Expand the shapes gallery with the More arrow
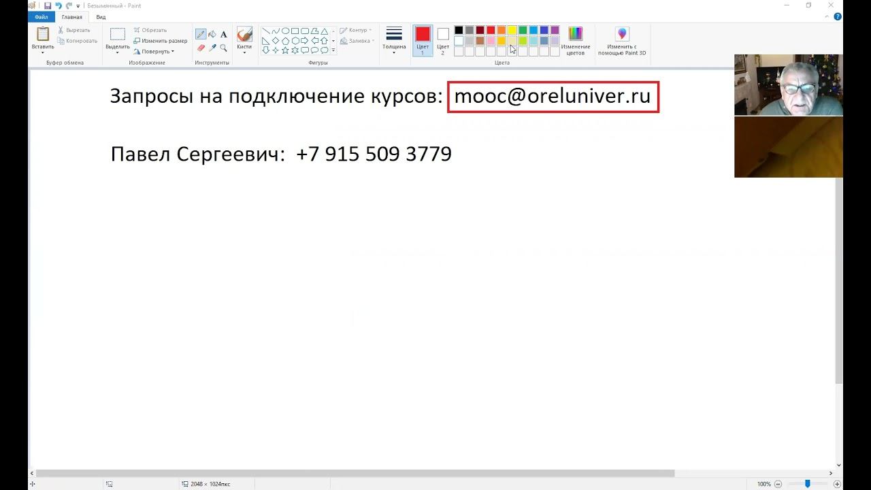This screenshot has height=490, width=871. (333, 50)
